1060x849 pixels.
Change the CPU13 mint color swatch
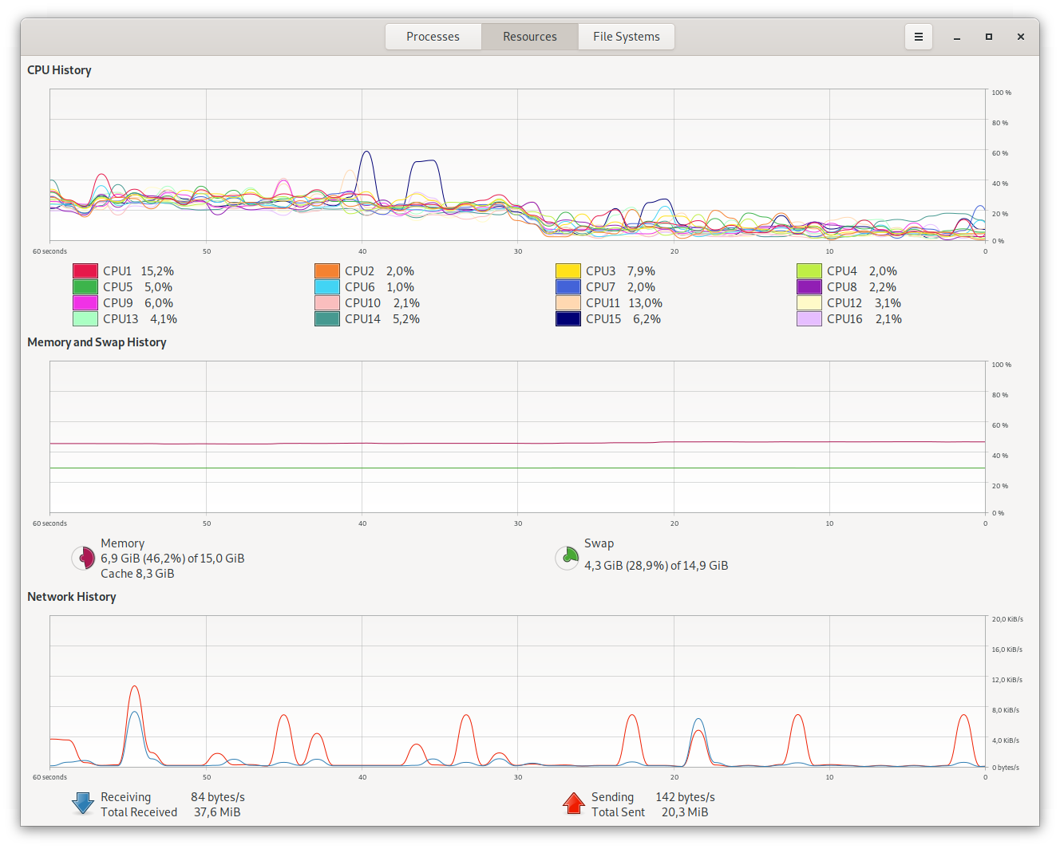coord(85,319)
